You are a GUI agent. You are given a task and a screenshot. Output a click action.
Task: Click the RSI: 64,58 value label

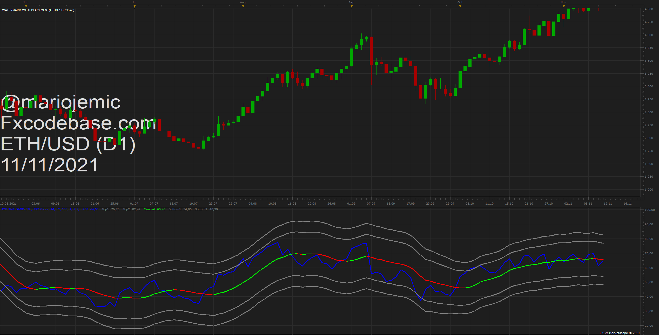tap(90, 209)
